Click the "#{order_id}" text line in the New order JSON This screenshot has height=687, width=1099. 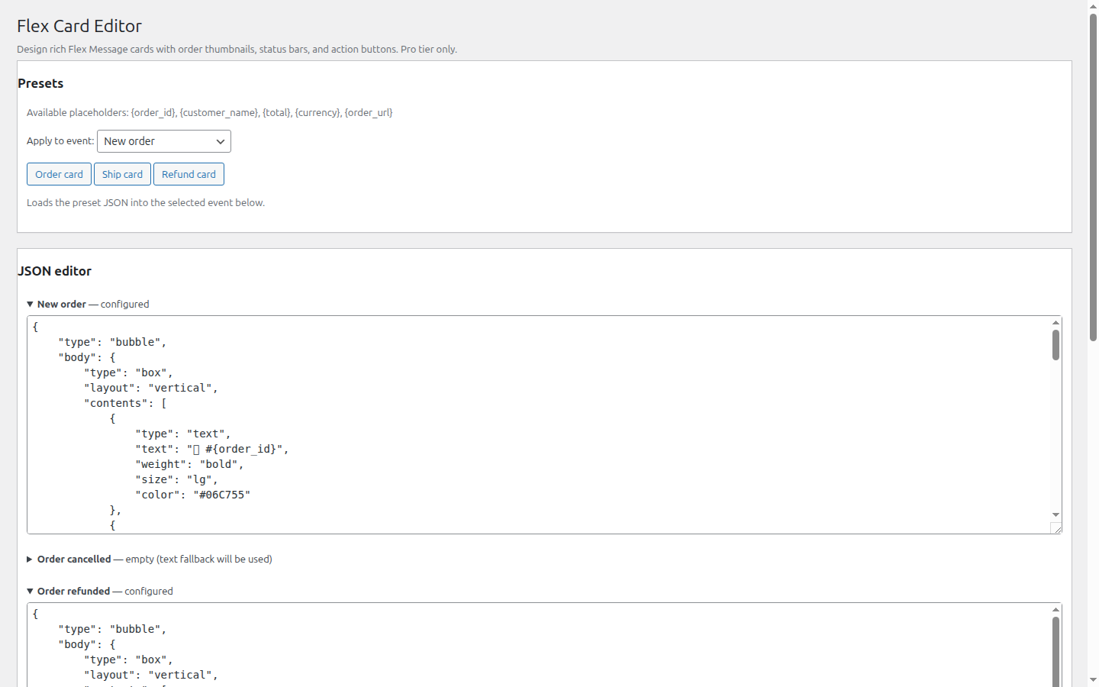click(212, 449)
